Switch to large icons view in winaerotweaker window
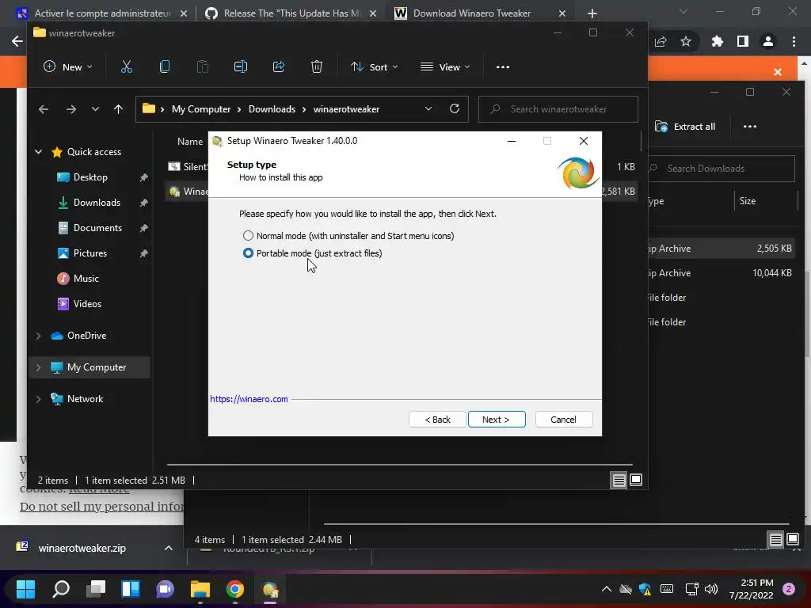This screenshot has height=608, width=811. [636, 481]
